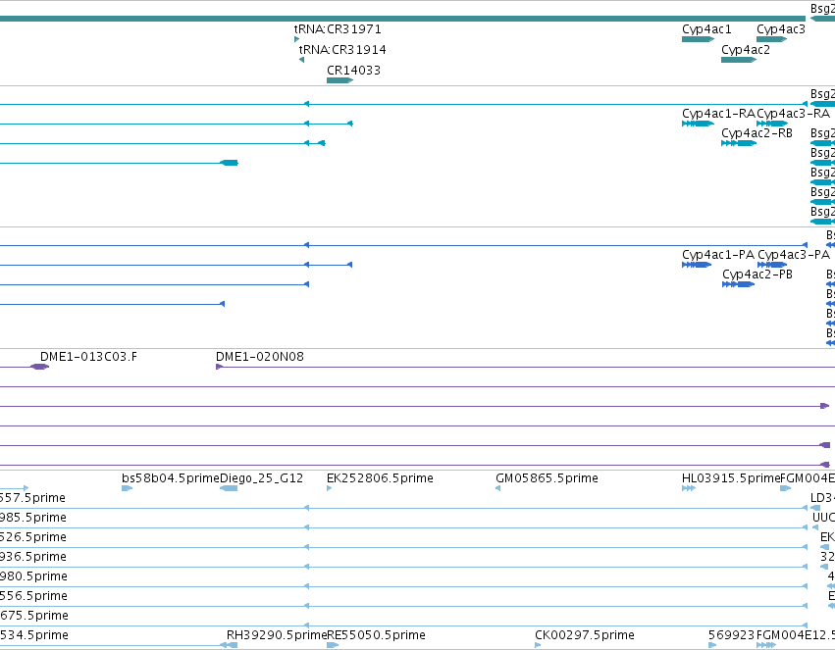Viewport: 835px width, 650px height.
Task: Click the Diego_25_G12 light blue EST glyph
Action: click(x=229, y=488)
